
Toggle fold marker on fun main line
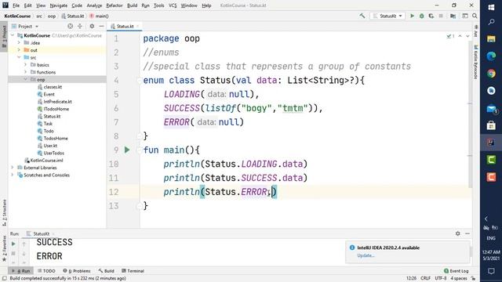(x=140, y=150)
